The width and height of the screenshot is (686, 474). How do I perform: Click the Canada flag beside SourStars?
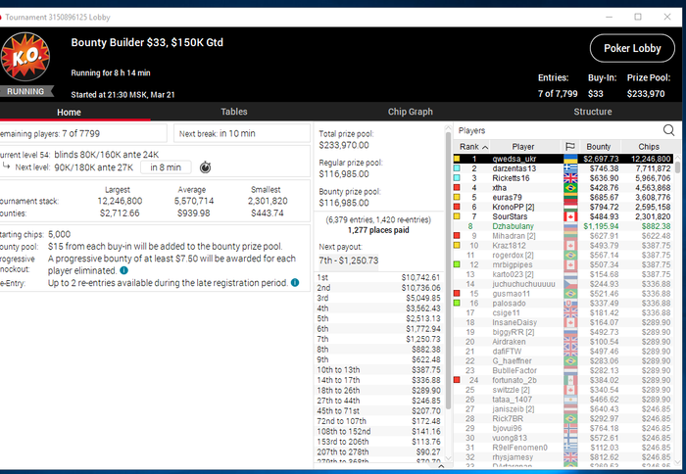(570, 216)
